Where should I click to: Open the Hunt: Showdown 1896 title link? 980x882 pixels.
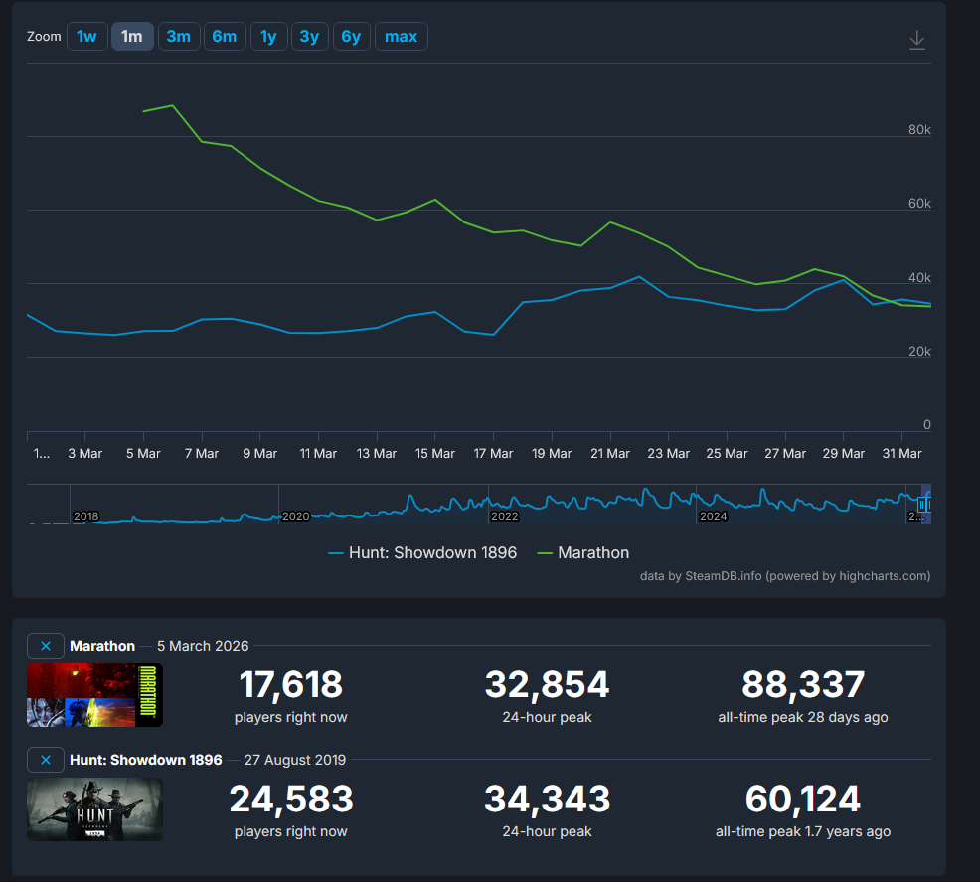click(x=146, y=760)
